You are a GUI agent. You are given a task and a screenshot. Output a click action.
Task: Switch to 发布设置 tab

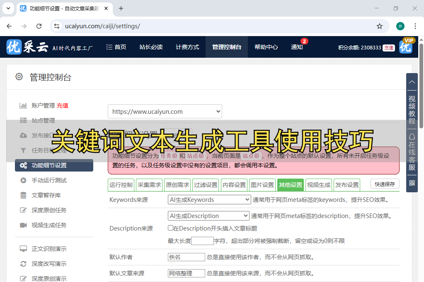[347, 185]
